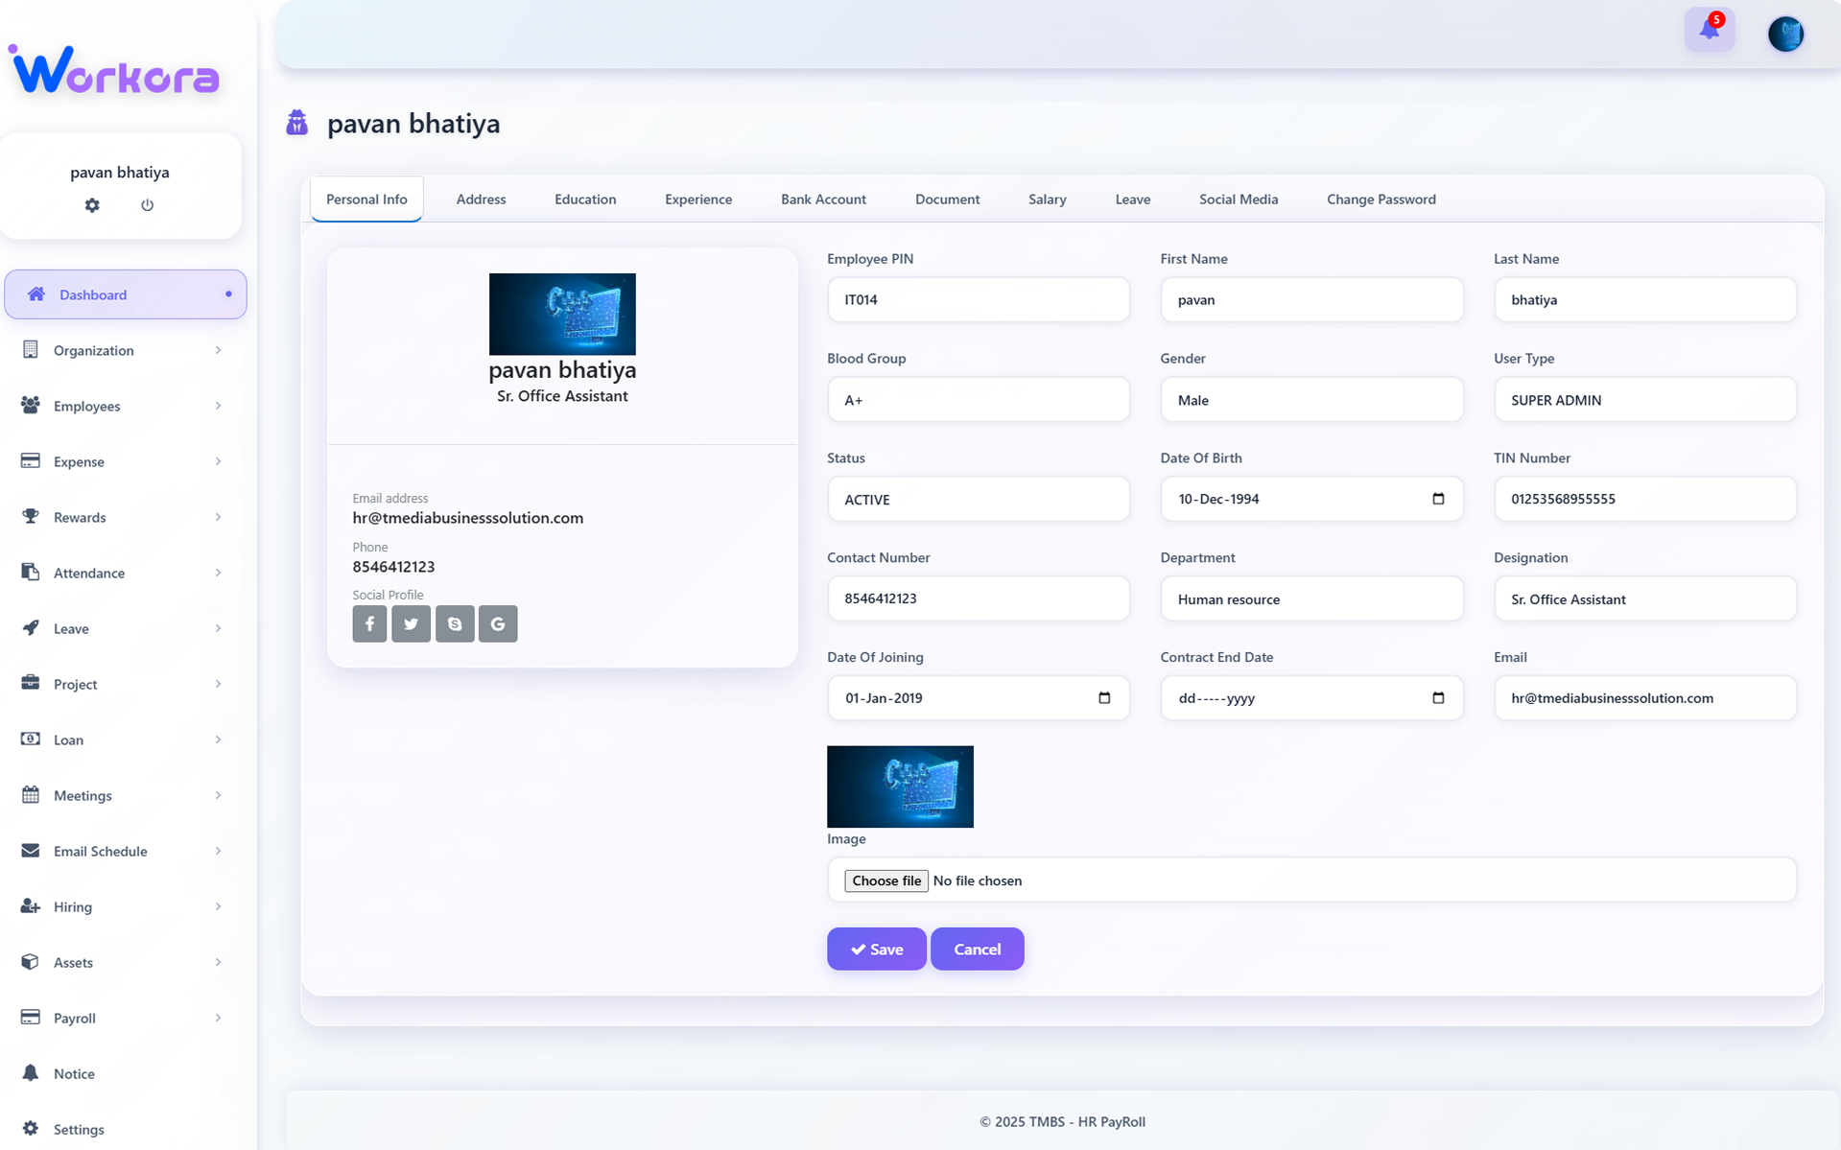Screen dimensions: 1841x1150
Task: Switch to the Bank Account tab
Action: click(x=823, y=199)
